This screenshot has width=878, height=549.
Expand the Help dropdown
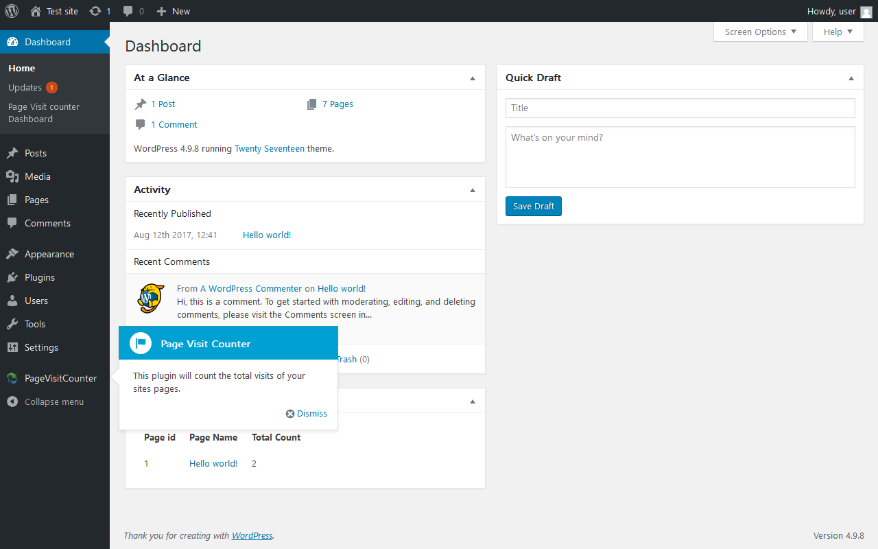[838, 32]
